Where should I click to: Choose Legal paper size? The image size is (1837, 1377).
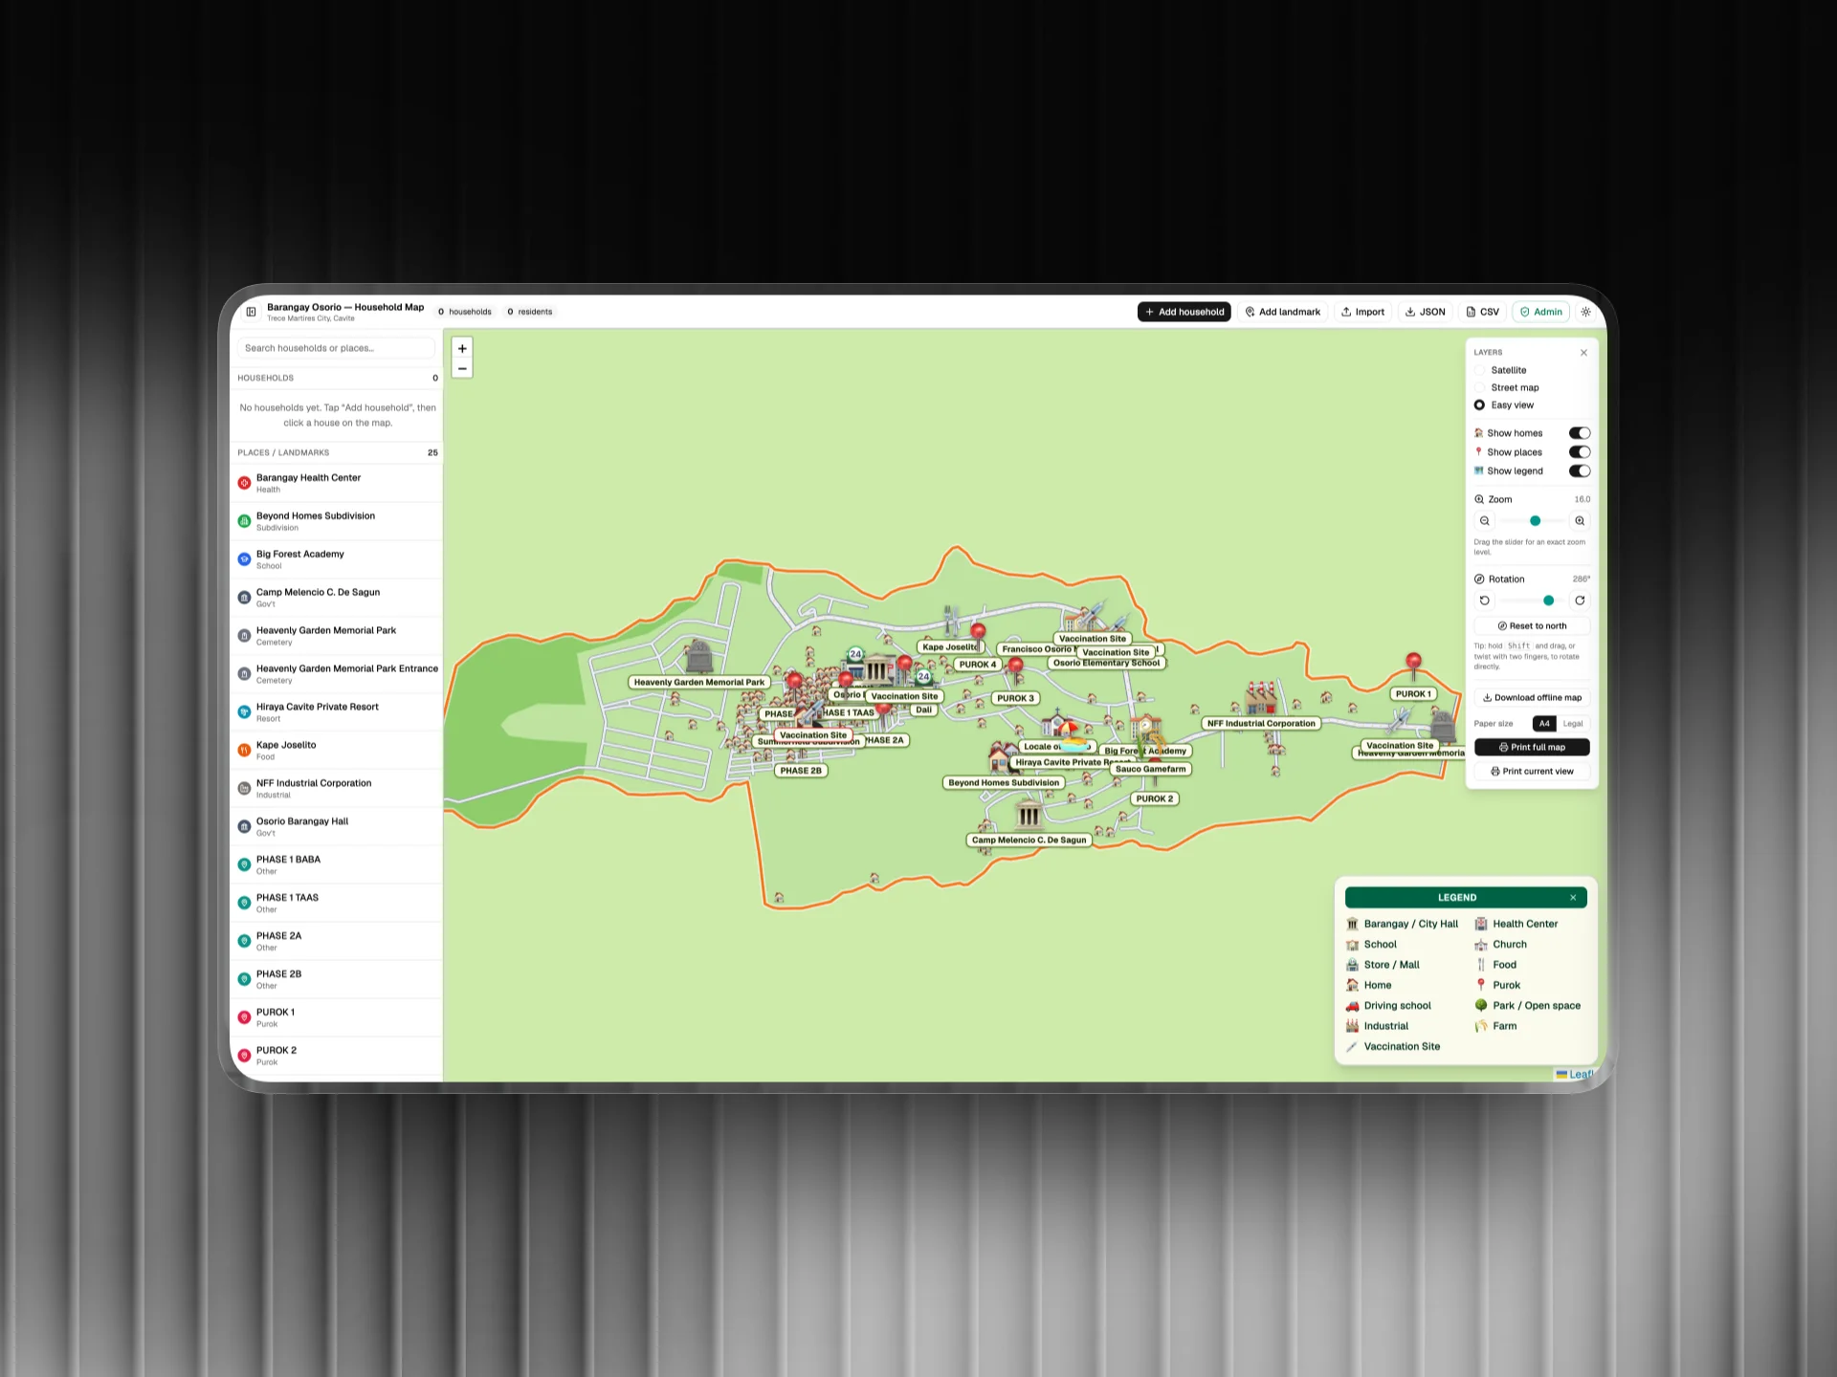click(1573, 724)
